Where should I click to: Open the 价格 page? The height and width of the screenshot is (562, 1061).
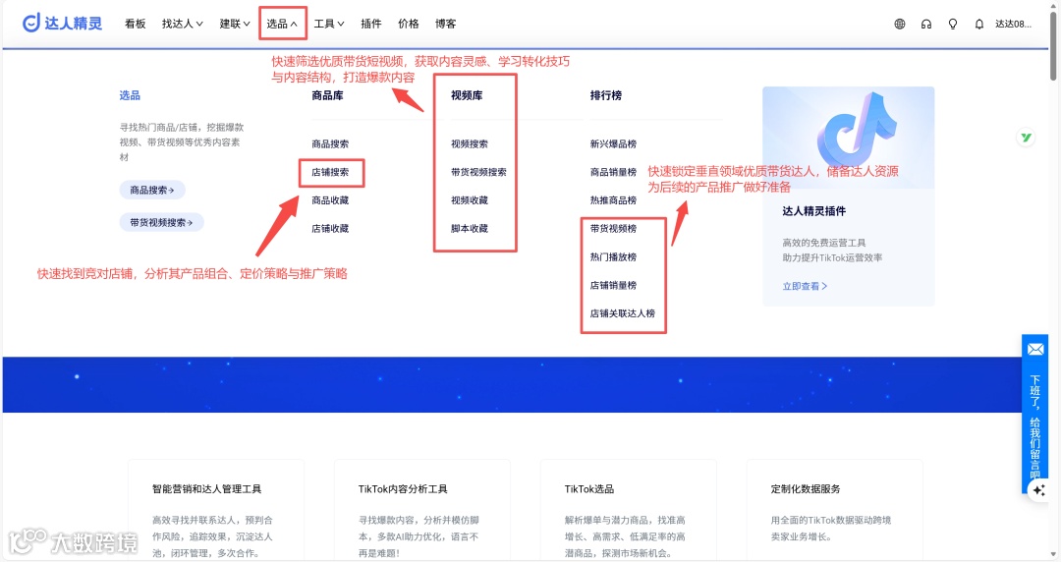pos(408,24)
